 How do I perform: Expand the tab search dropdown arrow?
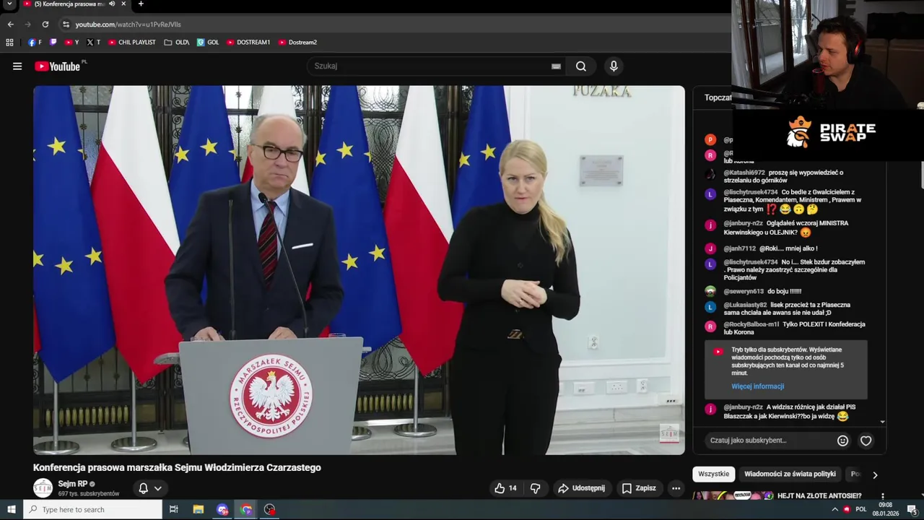pyautogui.click(x=9, y=4)
